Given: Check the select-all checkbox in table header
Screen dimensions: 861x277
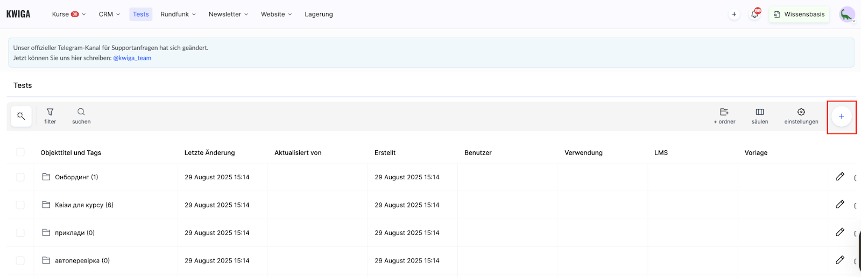Looking at the screenshot, I should click(x=20, y=152).
